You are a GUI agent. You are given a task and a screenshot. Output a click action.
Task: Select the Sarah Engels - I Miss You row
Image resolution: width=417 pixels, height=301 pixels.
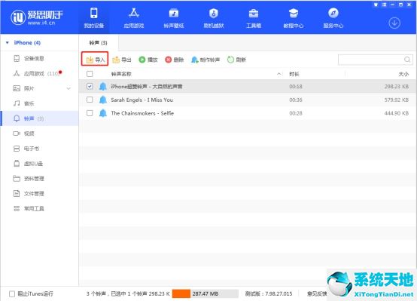coord(248,100)
